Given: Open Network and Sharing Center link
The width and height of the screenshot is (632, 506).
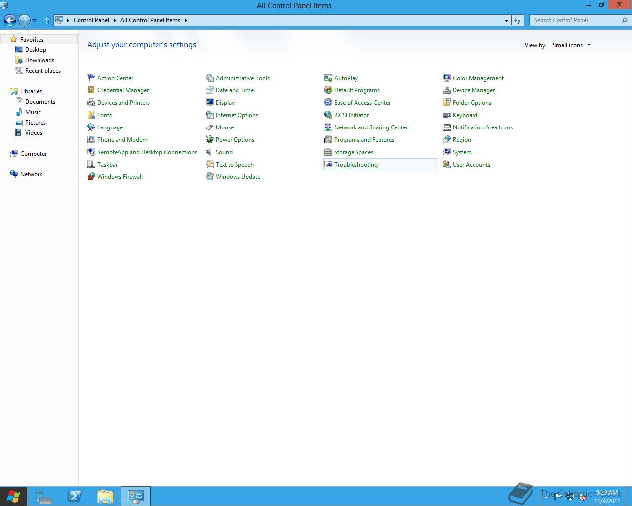Looking at the screenshot, I should (x=371, y=127).
